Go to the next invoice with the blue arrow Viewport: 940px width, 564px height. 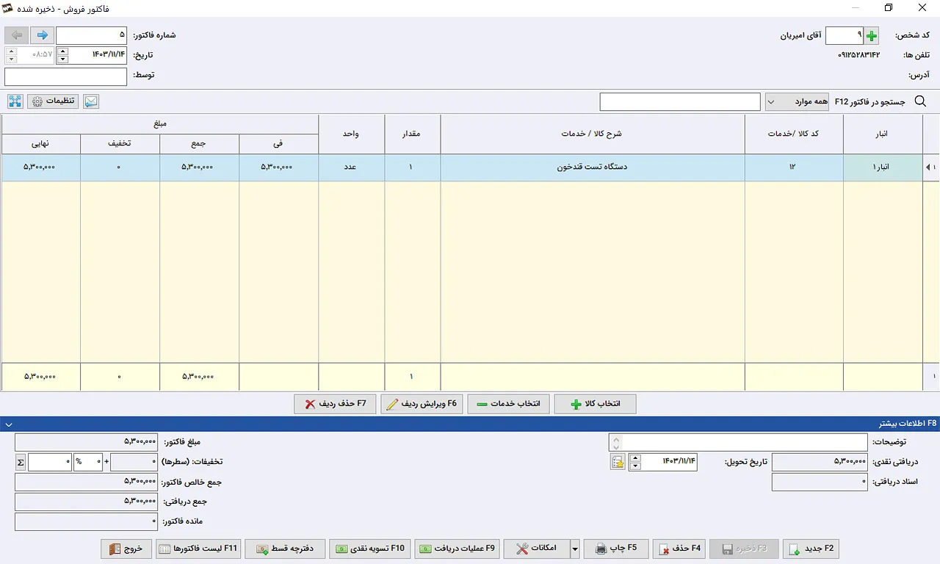click(42, 35)
